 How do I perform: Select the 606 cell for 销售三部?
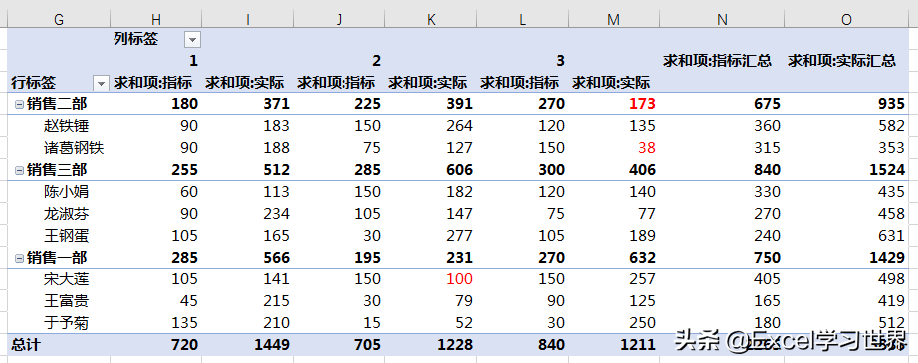[431, 170]
